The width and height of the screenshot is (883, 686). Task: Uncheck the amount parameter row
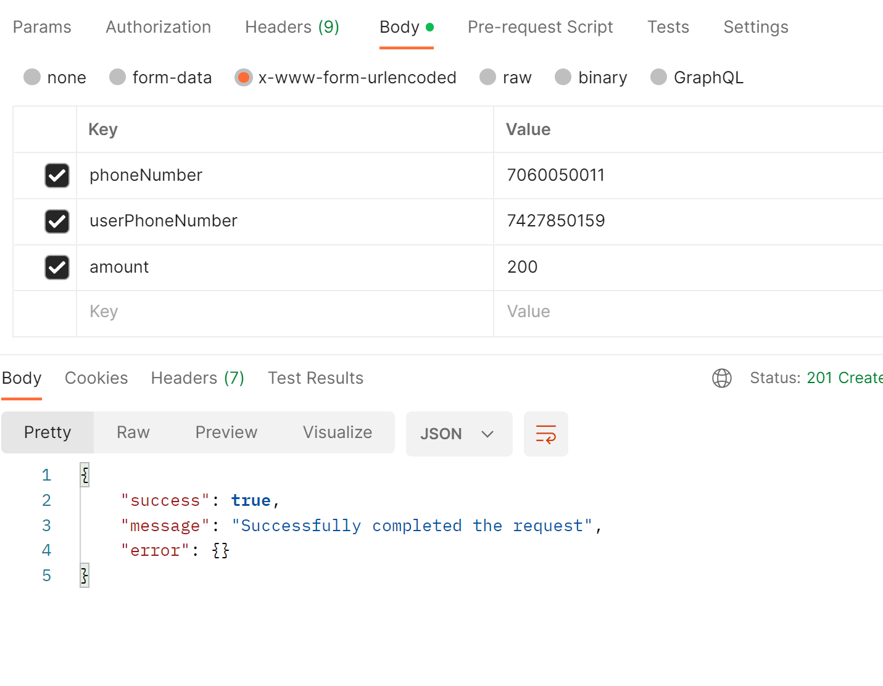(57, 267)
